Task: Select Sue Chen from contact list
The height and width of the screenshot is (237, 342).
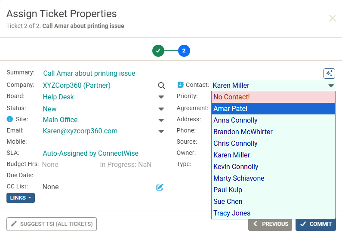Action: pyautogui.click(x=273, y=201)
